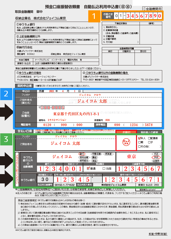
Task: Choose the 信用金庫 institution type
Action: (x=84, y=157)
